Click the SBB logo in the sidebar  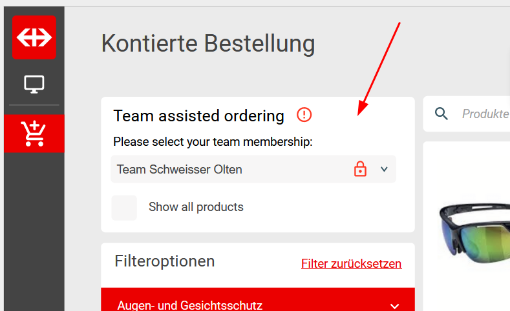pos(34,37)
